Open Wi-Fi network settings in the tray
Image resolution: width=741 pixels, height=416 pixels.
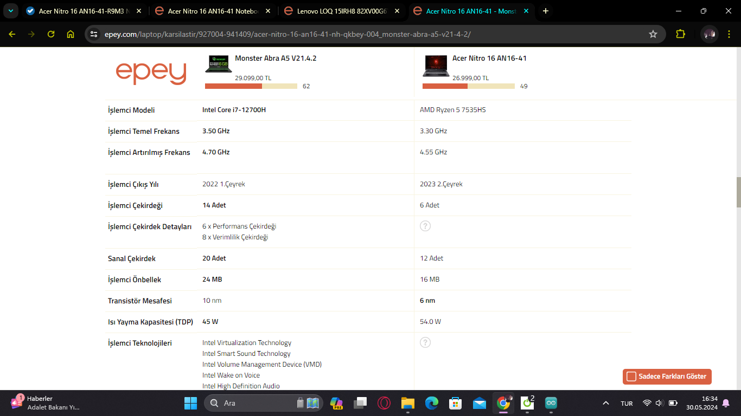(647, 403)
